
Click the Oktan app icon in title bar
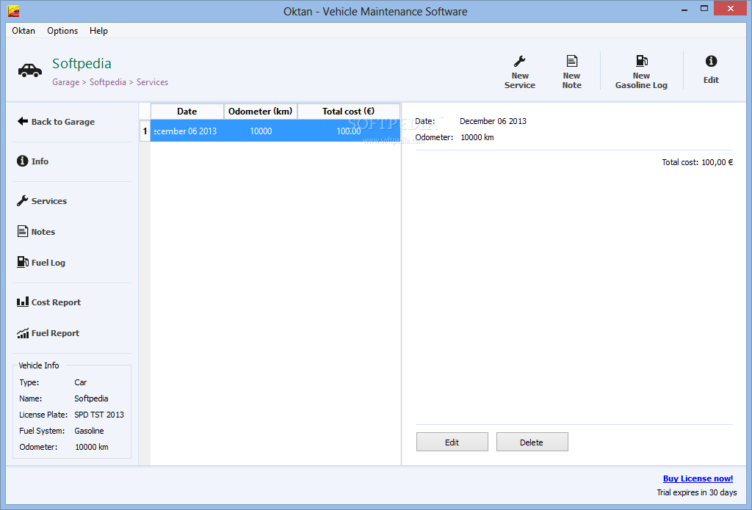13,11
